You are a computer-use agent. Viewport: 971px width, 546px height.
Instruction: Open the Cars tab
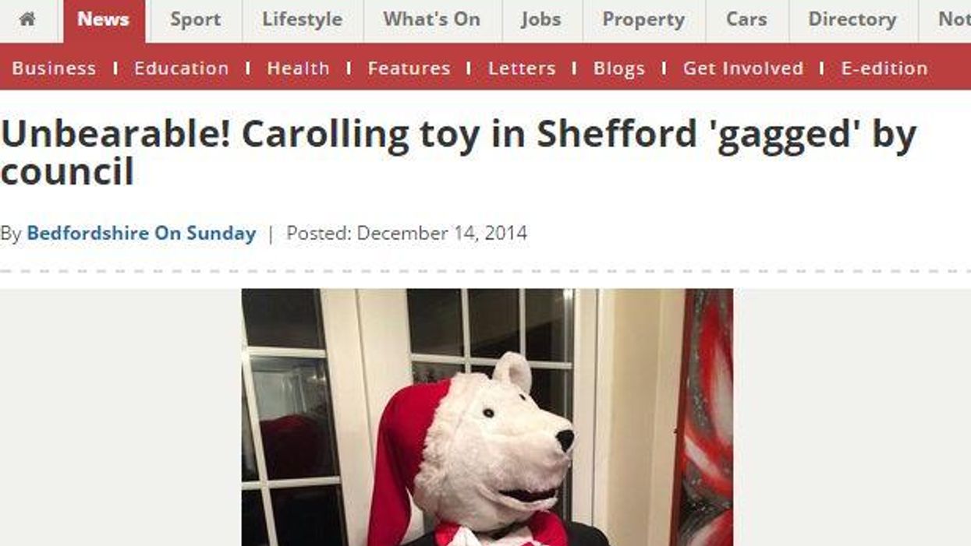pos(746,20)
